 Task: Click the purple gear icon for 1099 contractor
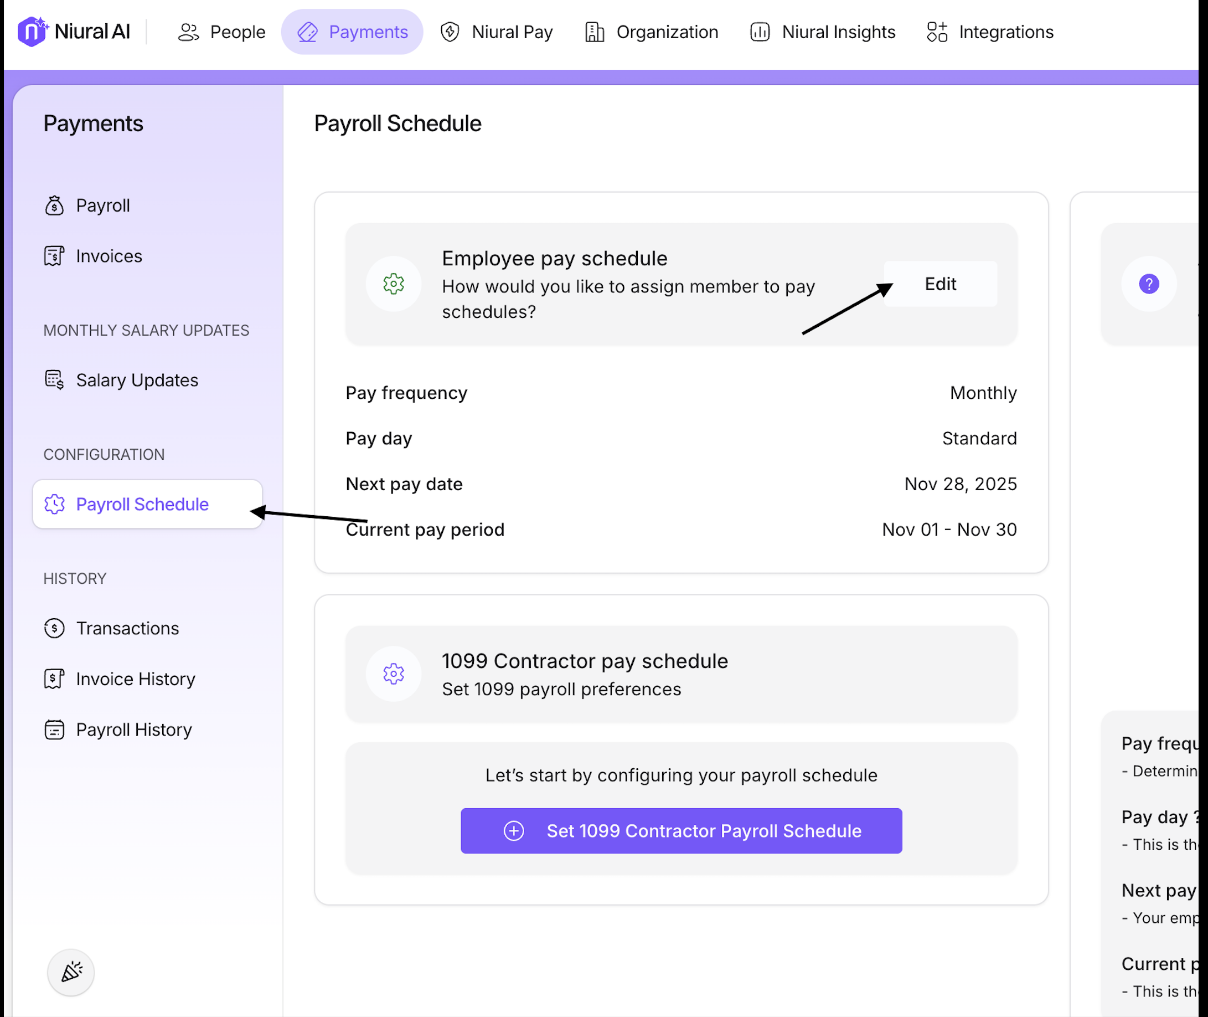(394, 674)
